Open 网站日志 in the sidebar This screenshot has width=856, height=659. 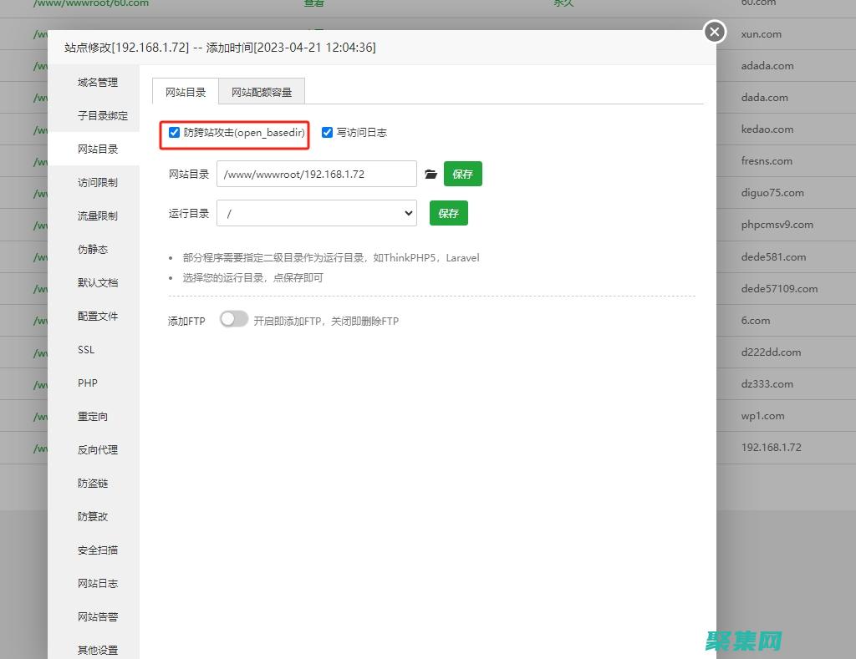97,583
